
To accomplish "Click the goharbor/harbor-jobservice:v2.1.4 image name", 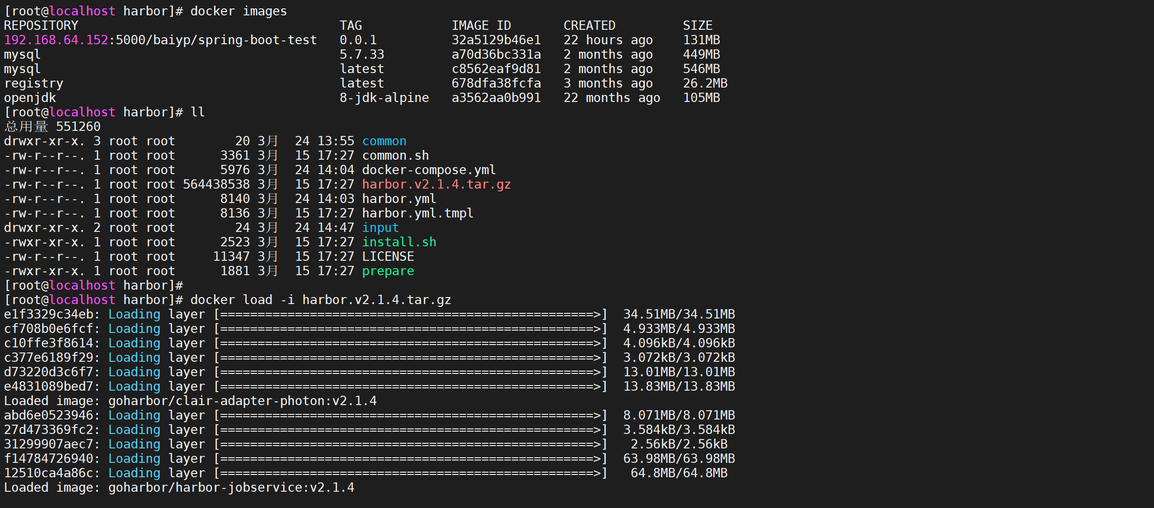I will coord(231,488).
